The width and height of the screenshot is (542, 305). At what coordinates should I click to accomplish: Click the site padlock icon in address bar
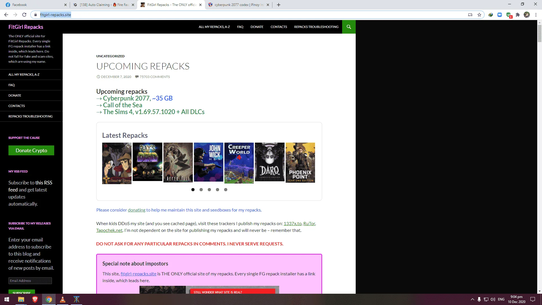36,15
